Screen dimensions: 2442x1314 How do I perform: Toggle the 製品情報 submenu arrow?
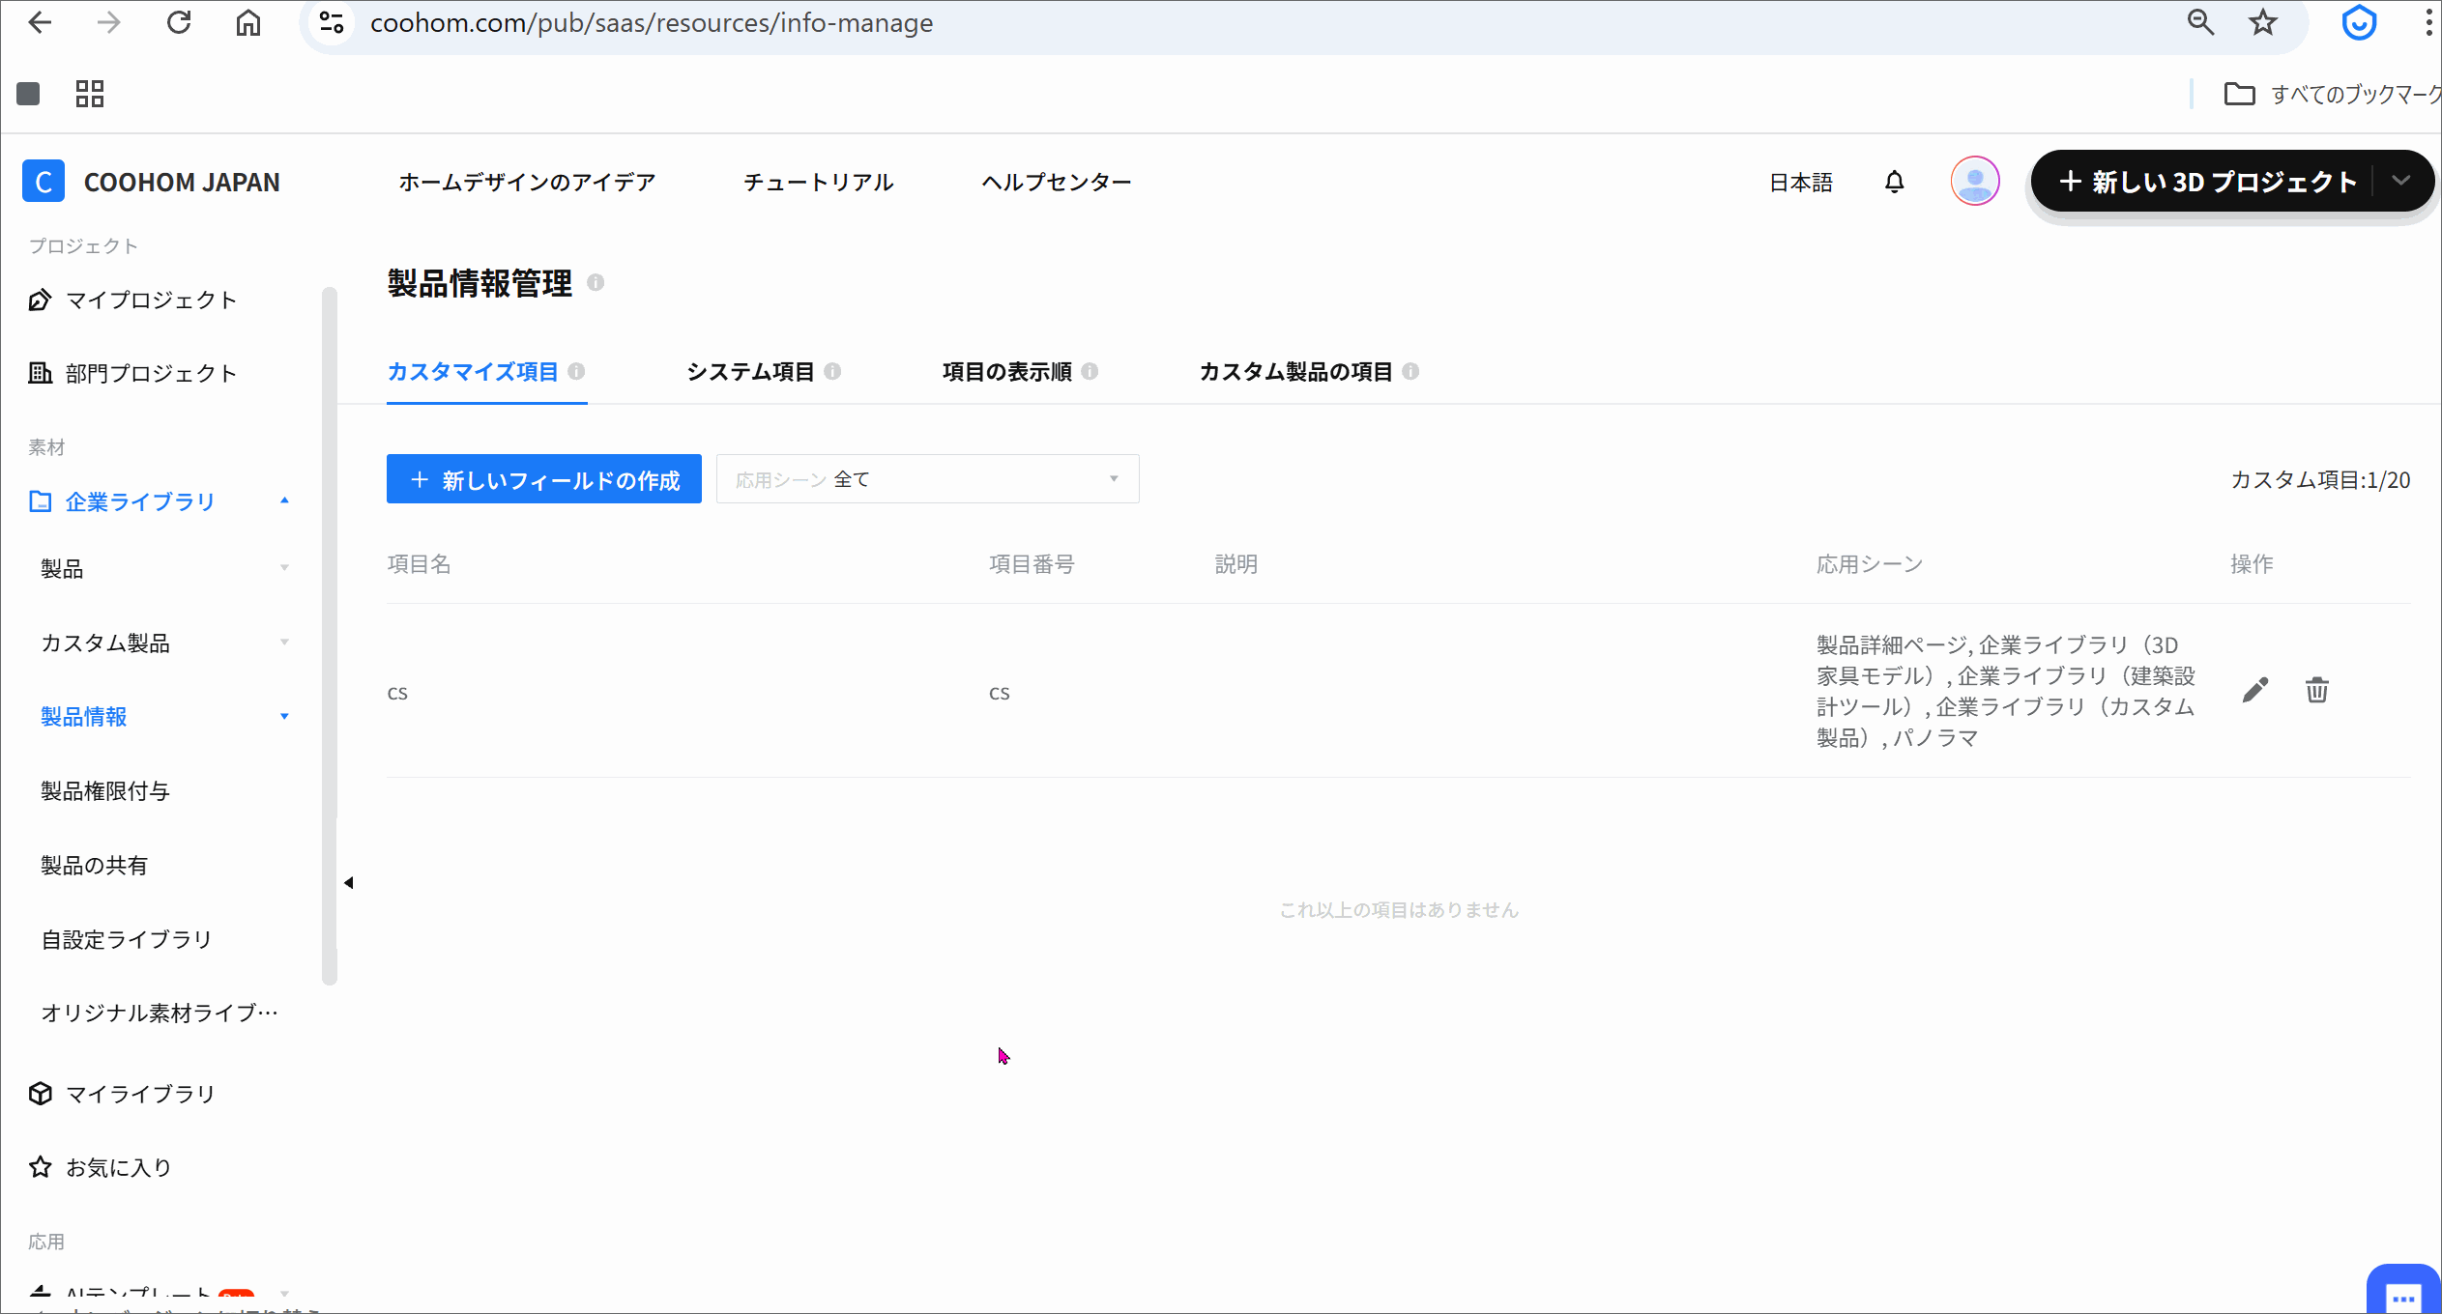pos(284,717)
